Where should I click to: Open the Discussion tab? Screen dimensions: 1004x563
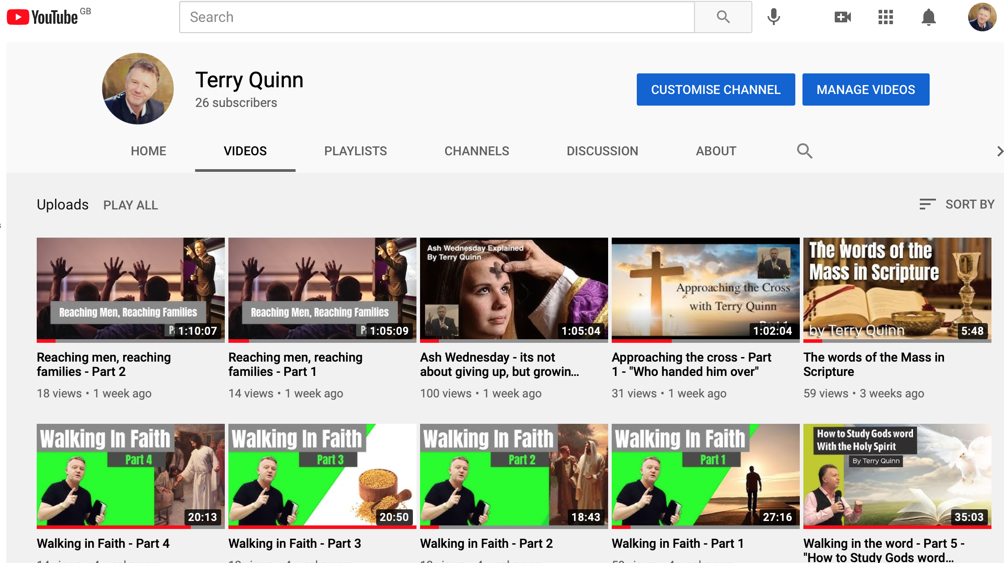pos(602,151)
